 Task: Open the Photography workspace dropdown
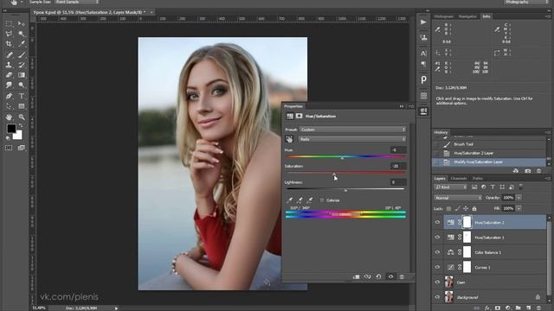pyautogui.click(x=525, y=2)
